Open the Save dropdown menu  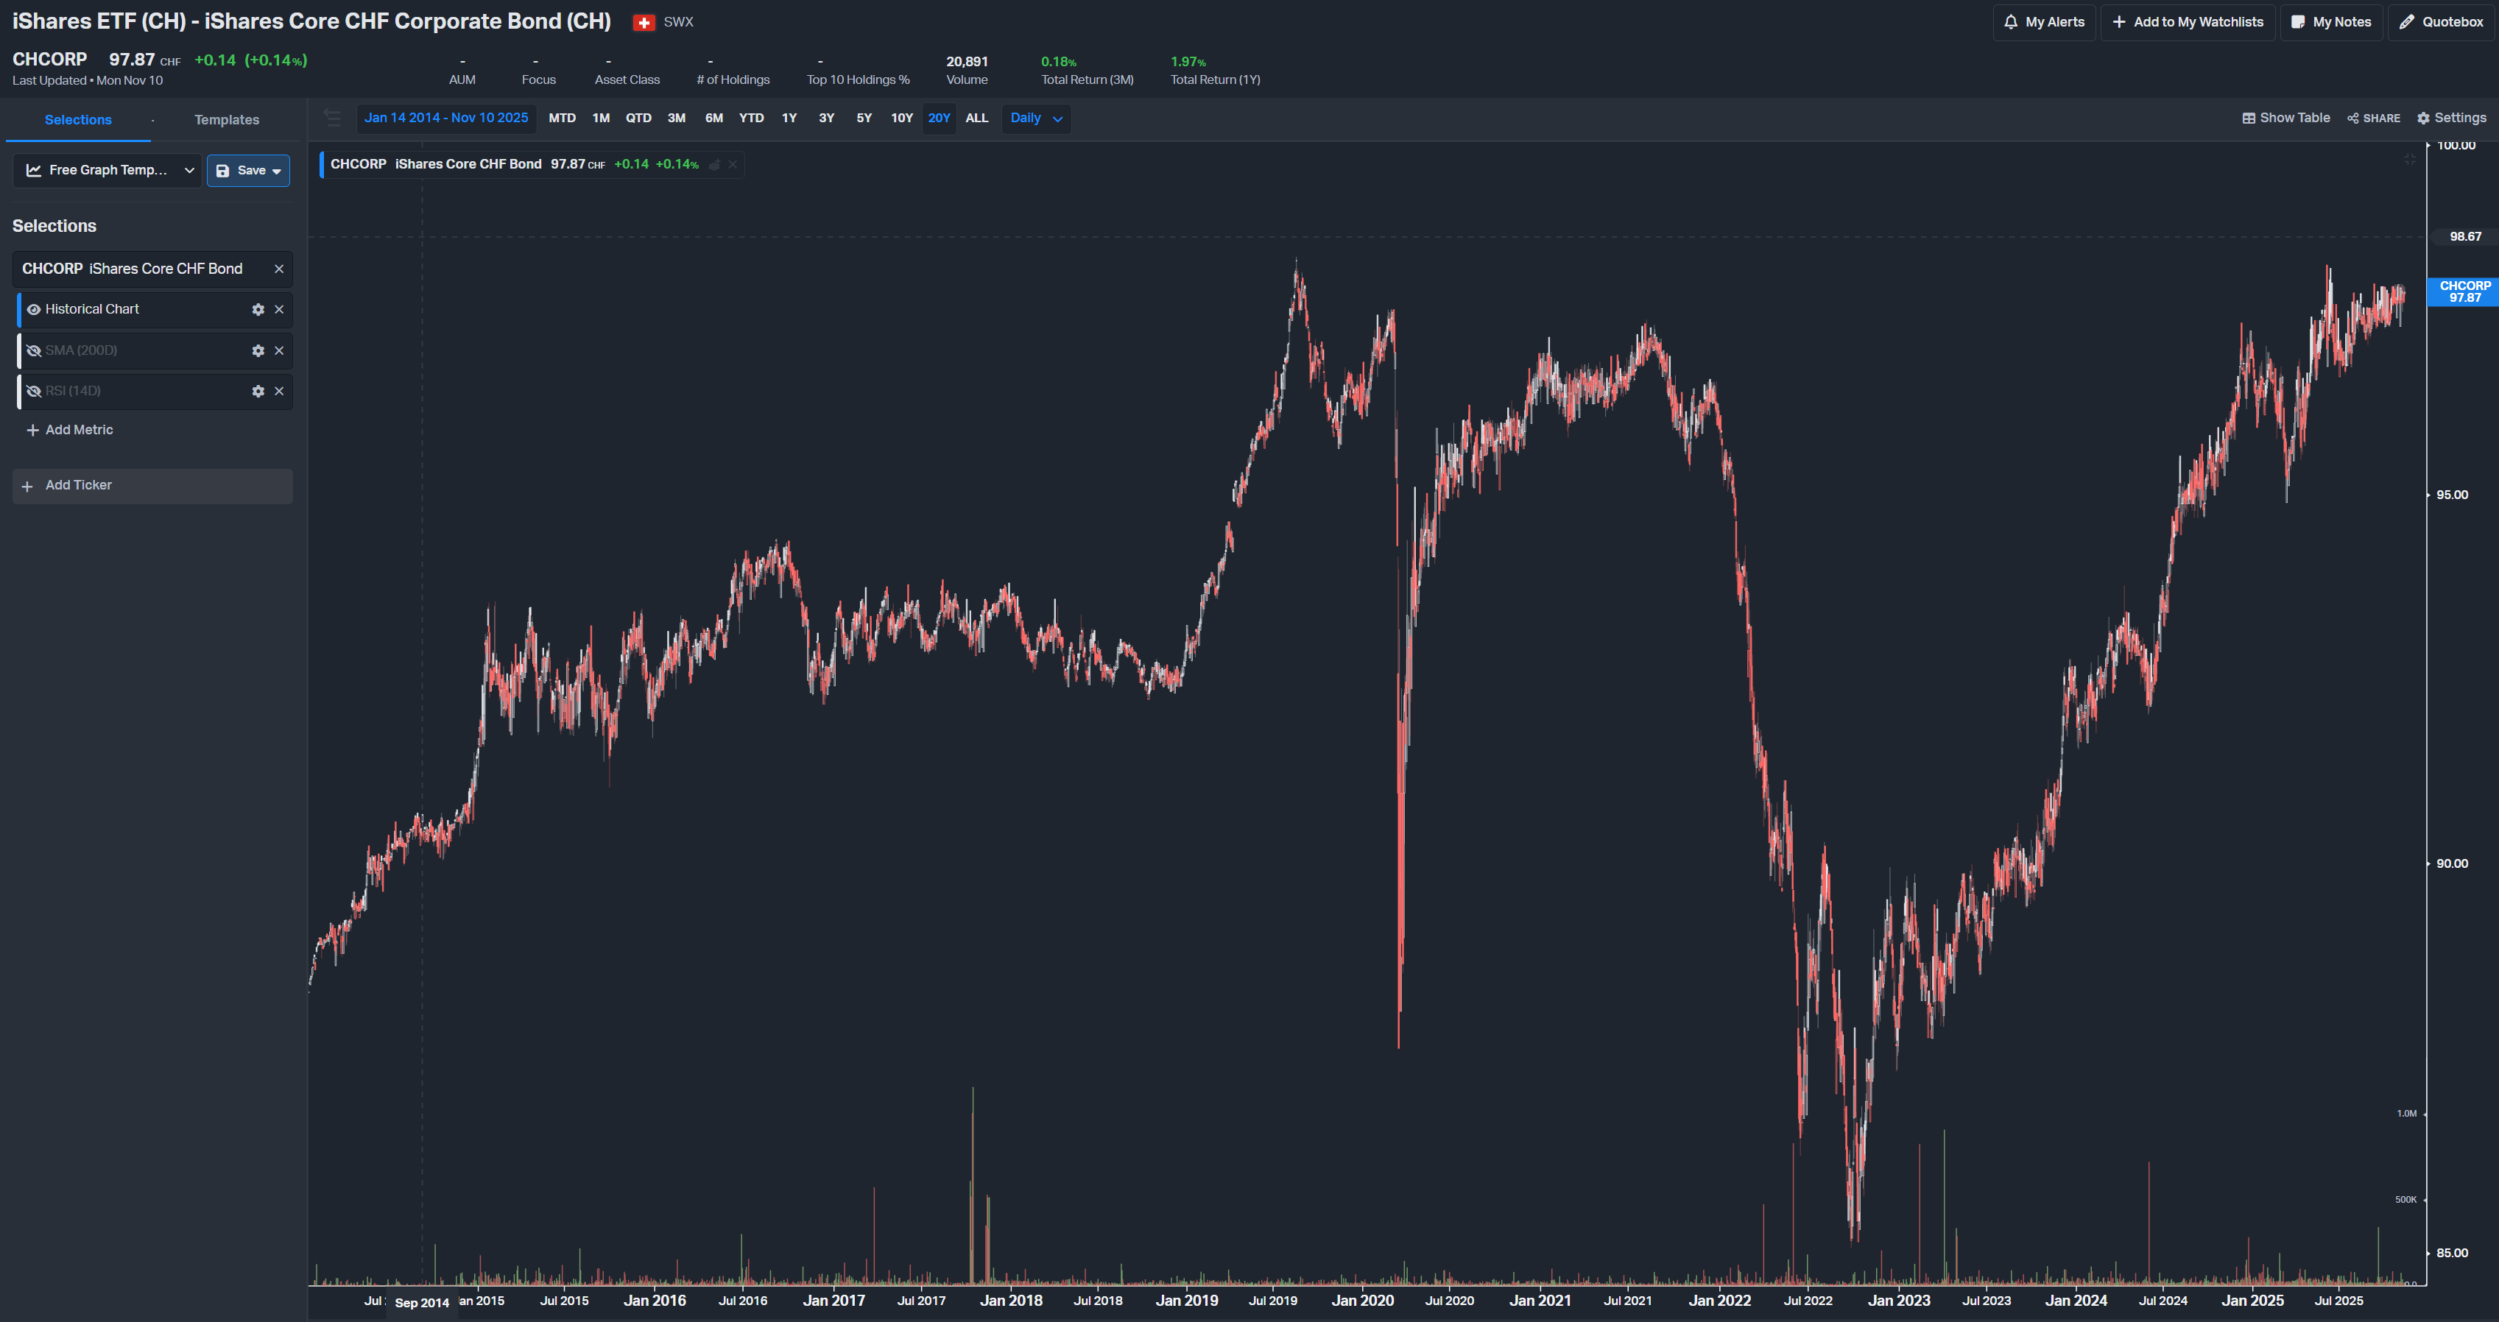(x=277, y=171)
